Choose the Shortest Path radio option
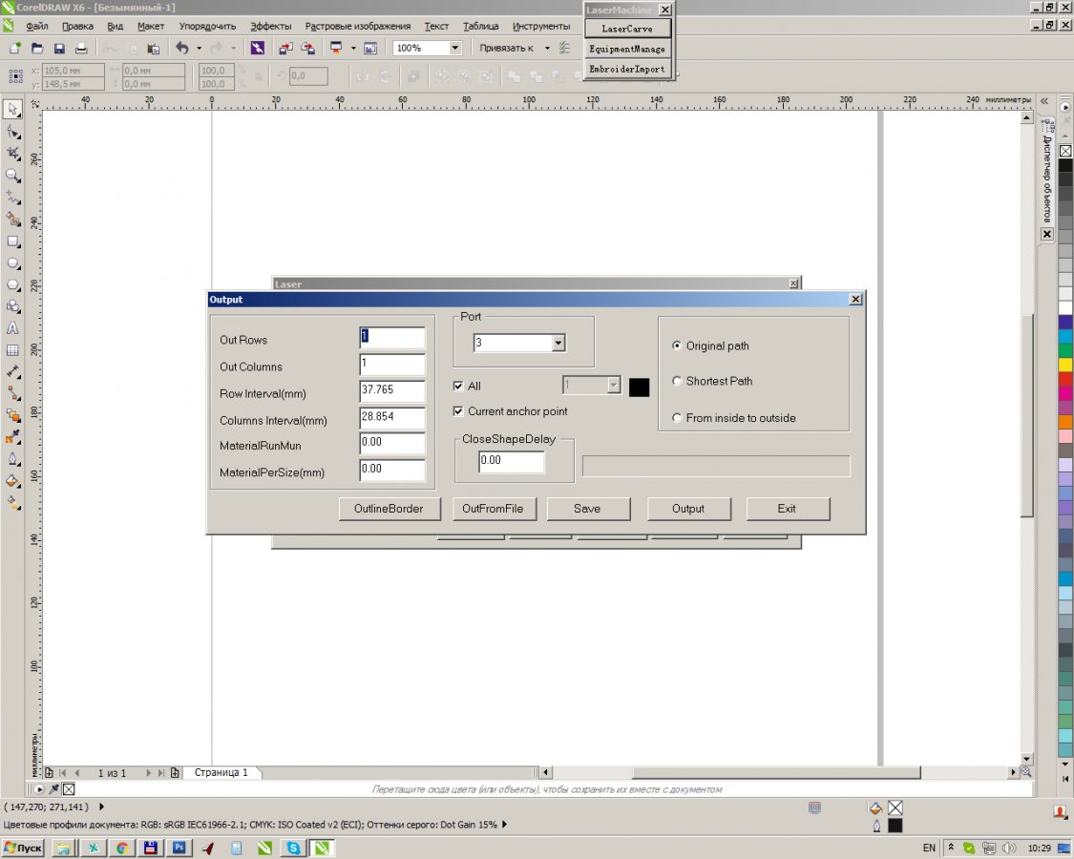1074x859 pixels. [678, 382]
